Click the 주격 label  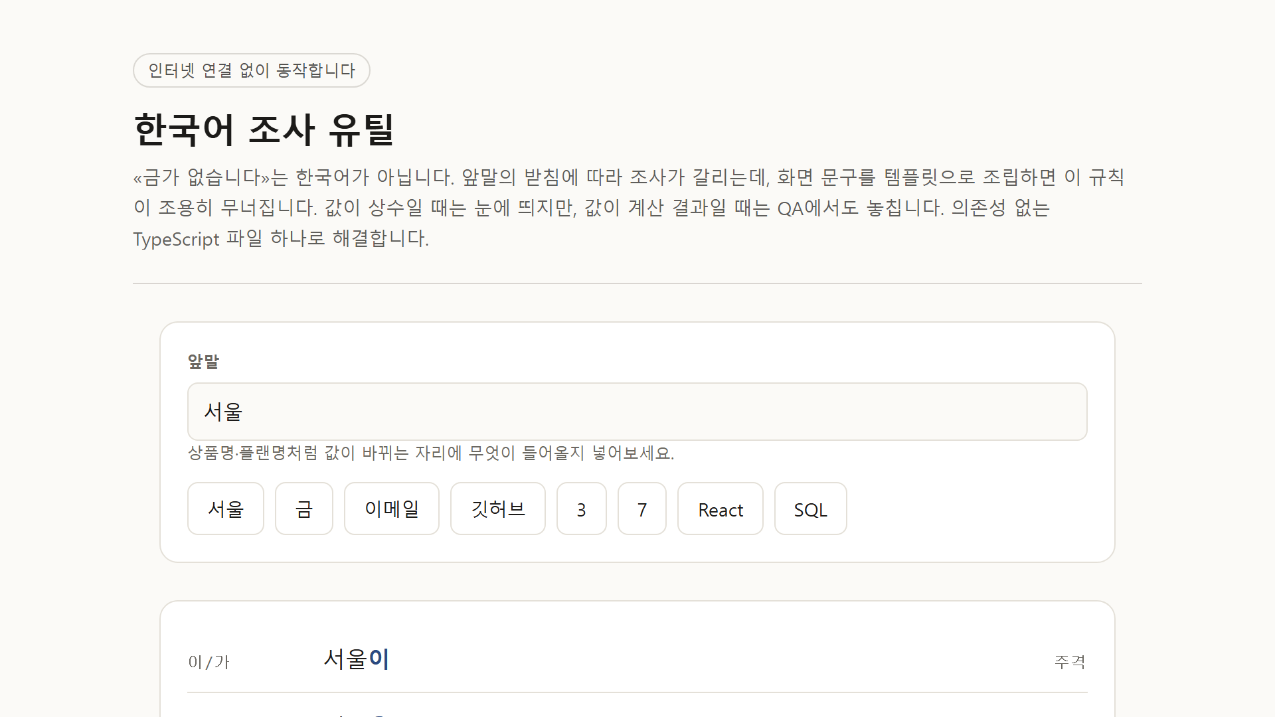click(x=1070, y=662)
